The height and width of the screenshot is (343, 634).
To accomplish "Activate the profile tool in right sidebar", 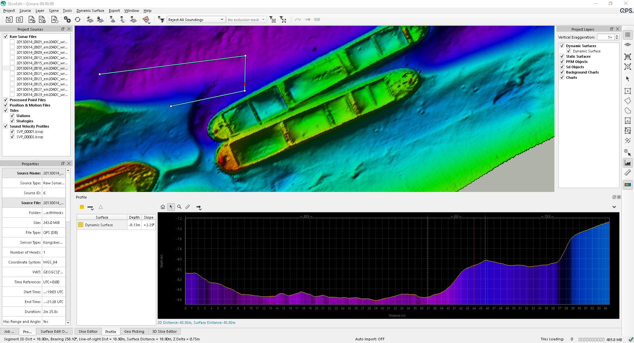I will click(x=627, y=163).
